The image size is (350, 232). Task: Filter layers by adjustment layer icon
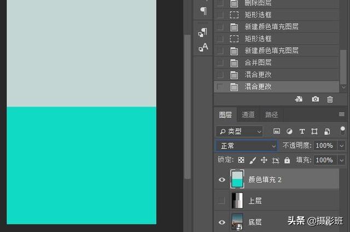click(x=289, y=131)
